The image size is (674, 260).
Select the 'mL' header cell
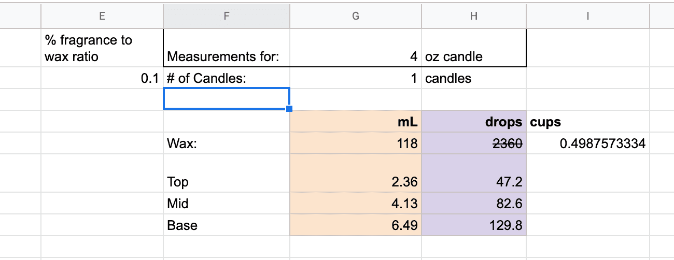355,122
